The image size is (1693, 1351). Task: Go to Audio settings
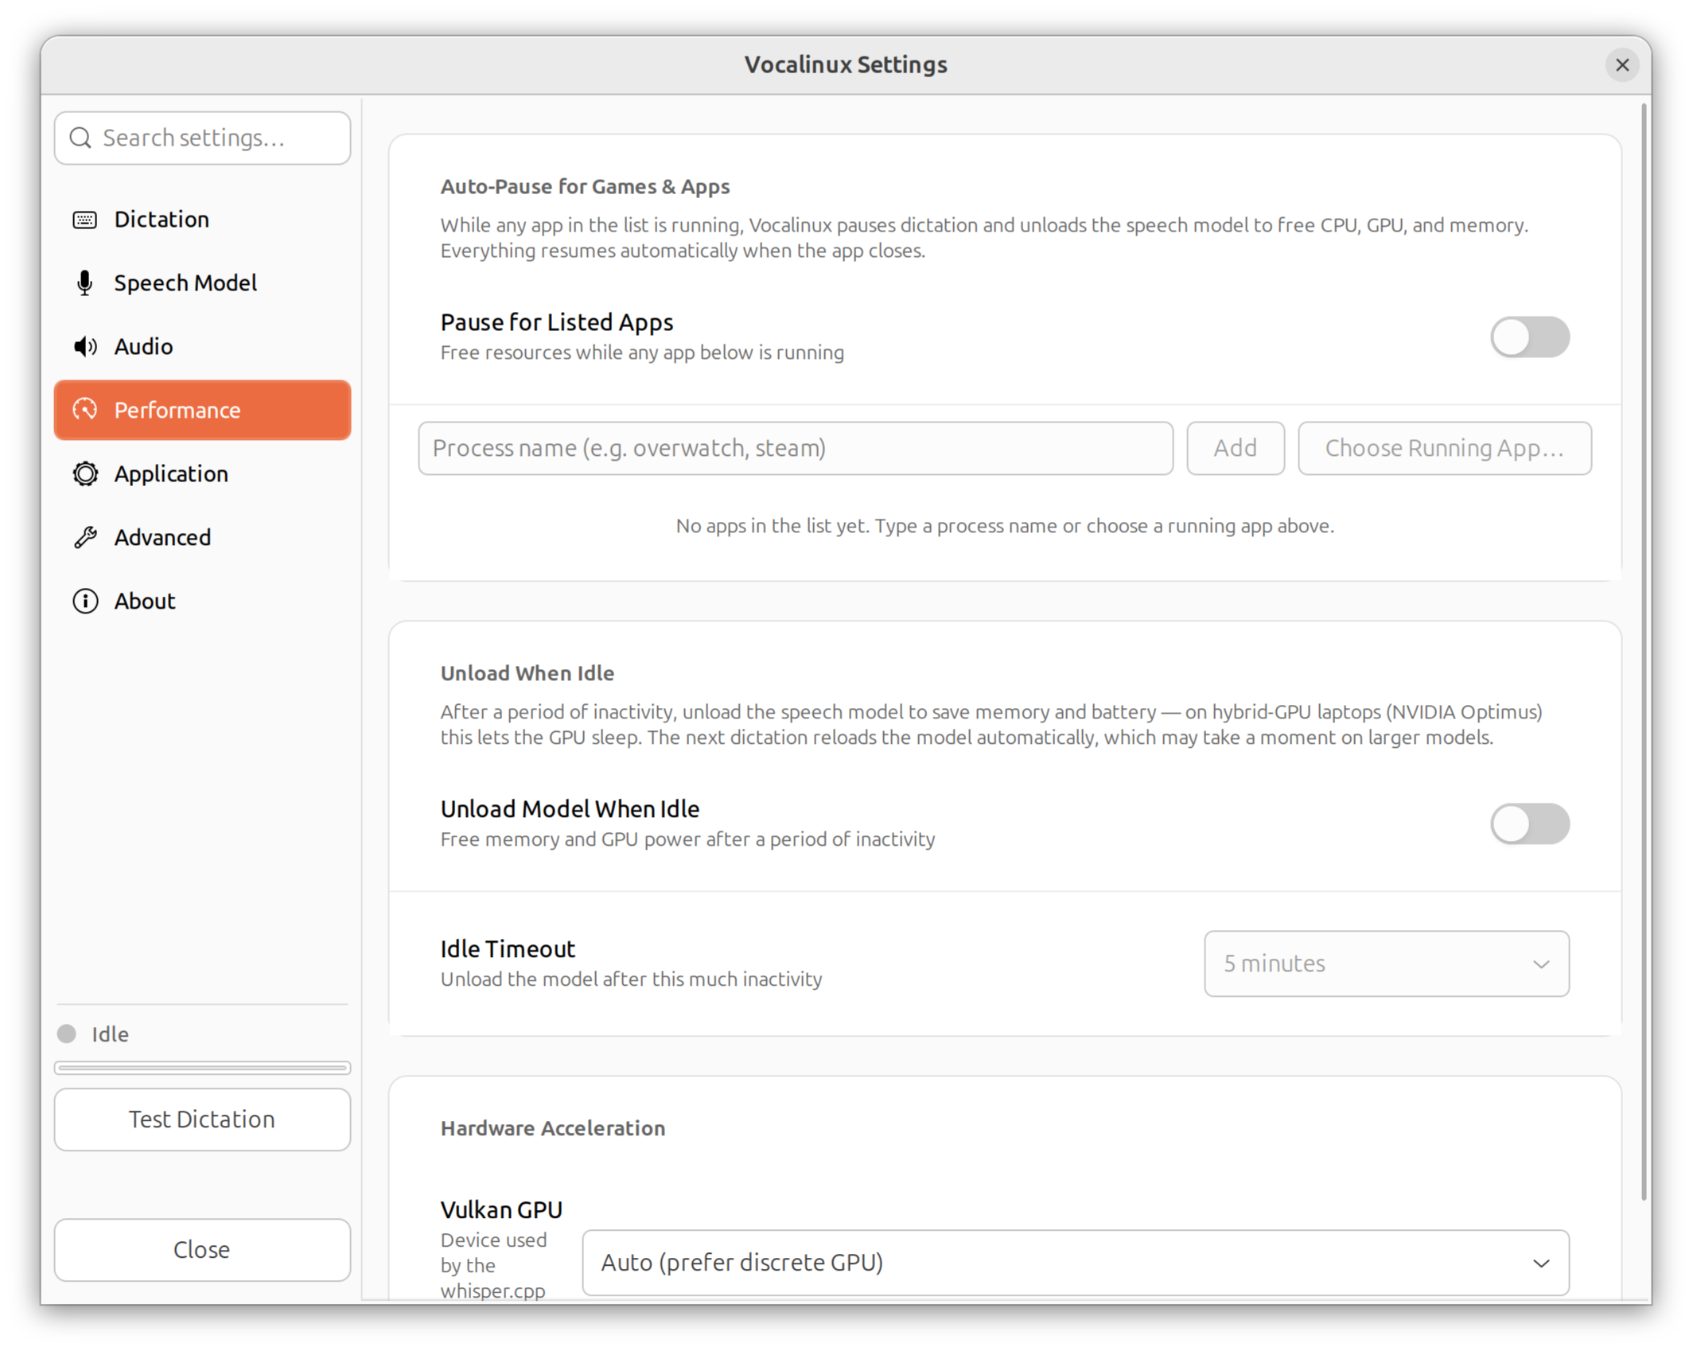202,347
